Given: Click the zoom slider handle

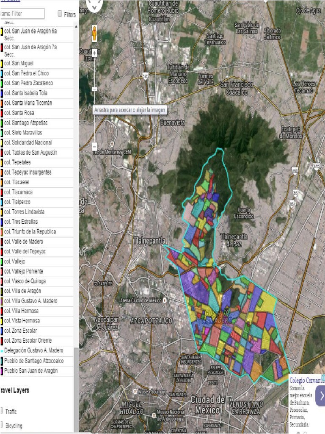Looking at the screenshot, I should coord(94,89).
